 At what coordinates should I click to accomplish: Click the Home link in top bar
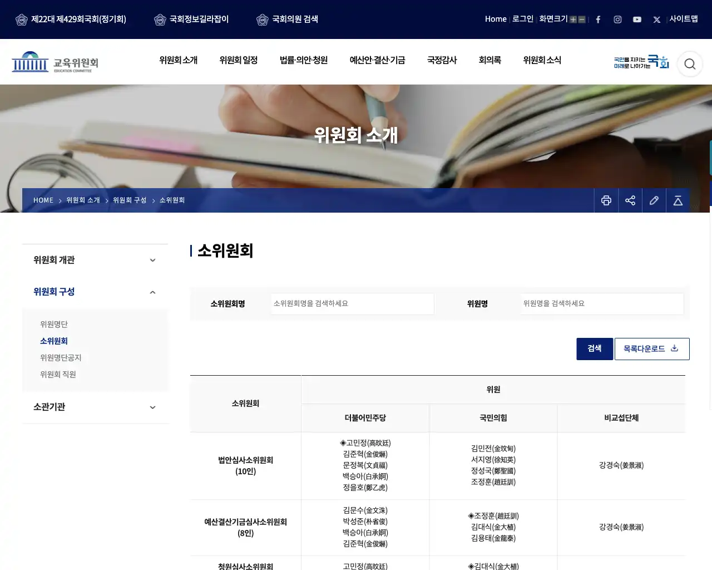496,19
